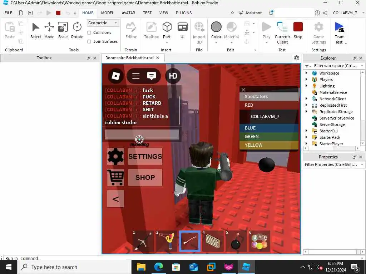This screenshot has height=274, width=366.
Task: Open the FILE menu
Action: [9, 13]
